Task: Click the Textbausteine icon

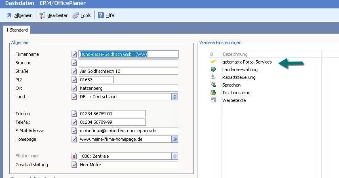Action: click(x=213, y=93)
